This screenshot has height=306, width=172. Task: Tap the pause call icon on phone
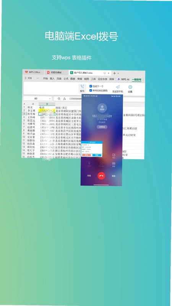101,163
